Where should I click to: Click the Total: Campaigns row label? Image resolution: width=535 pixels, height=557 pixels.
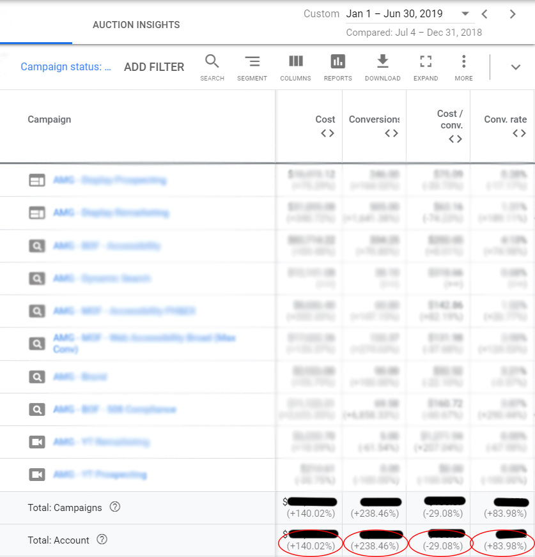pos(65,508)
